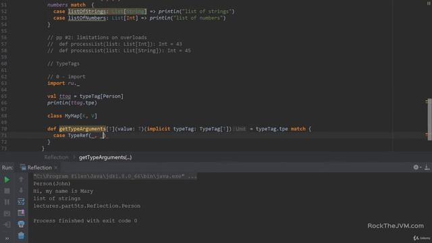Click listOfStrings variable in match case
The image size is (432, 243).
click(87, 11)
